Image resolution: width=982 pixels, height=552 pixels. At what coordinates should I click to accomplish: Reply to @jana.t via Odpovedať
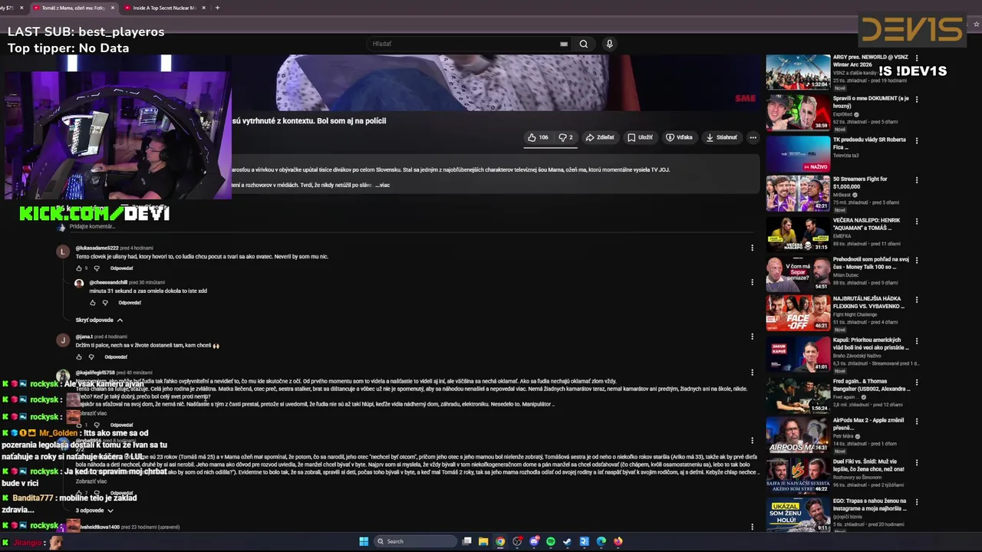tap(116, 357)
